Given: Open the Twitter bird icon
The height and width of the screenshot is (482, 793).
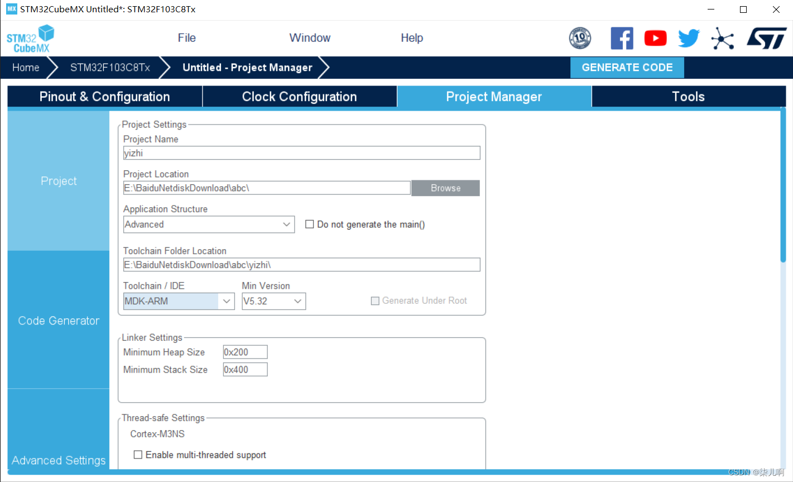Looking at the screenshot, I should [x=689, y=38].
